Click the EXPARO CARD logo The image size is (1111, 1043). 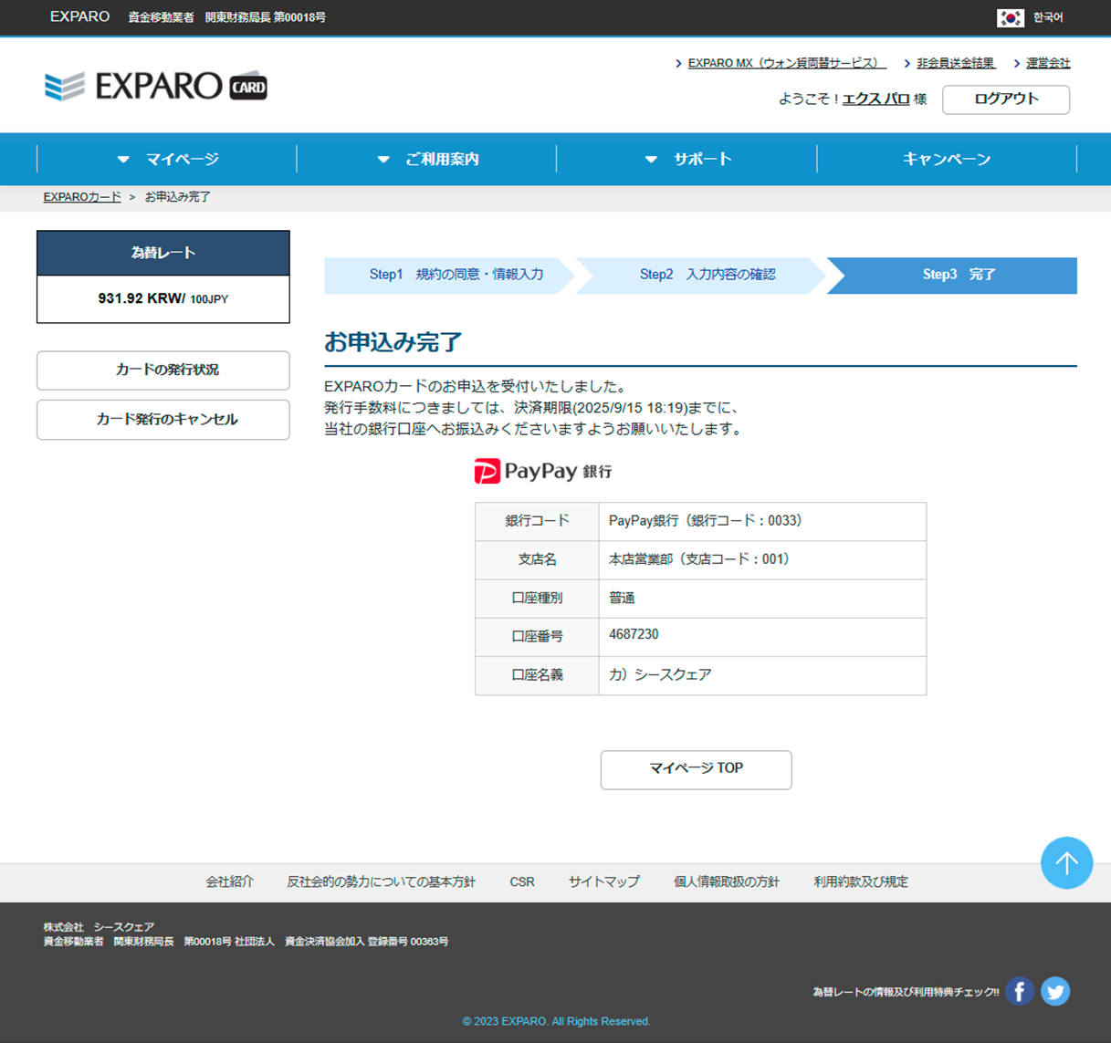tap(156, 87)
